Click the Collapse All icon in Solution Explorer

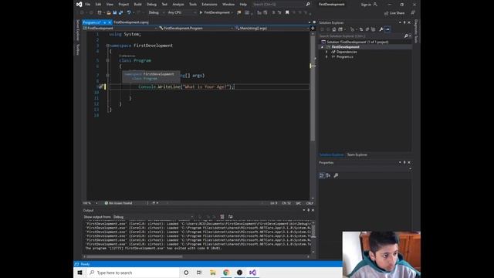367,29
